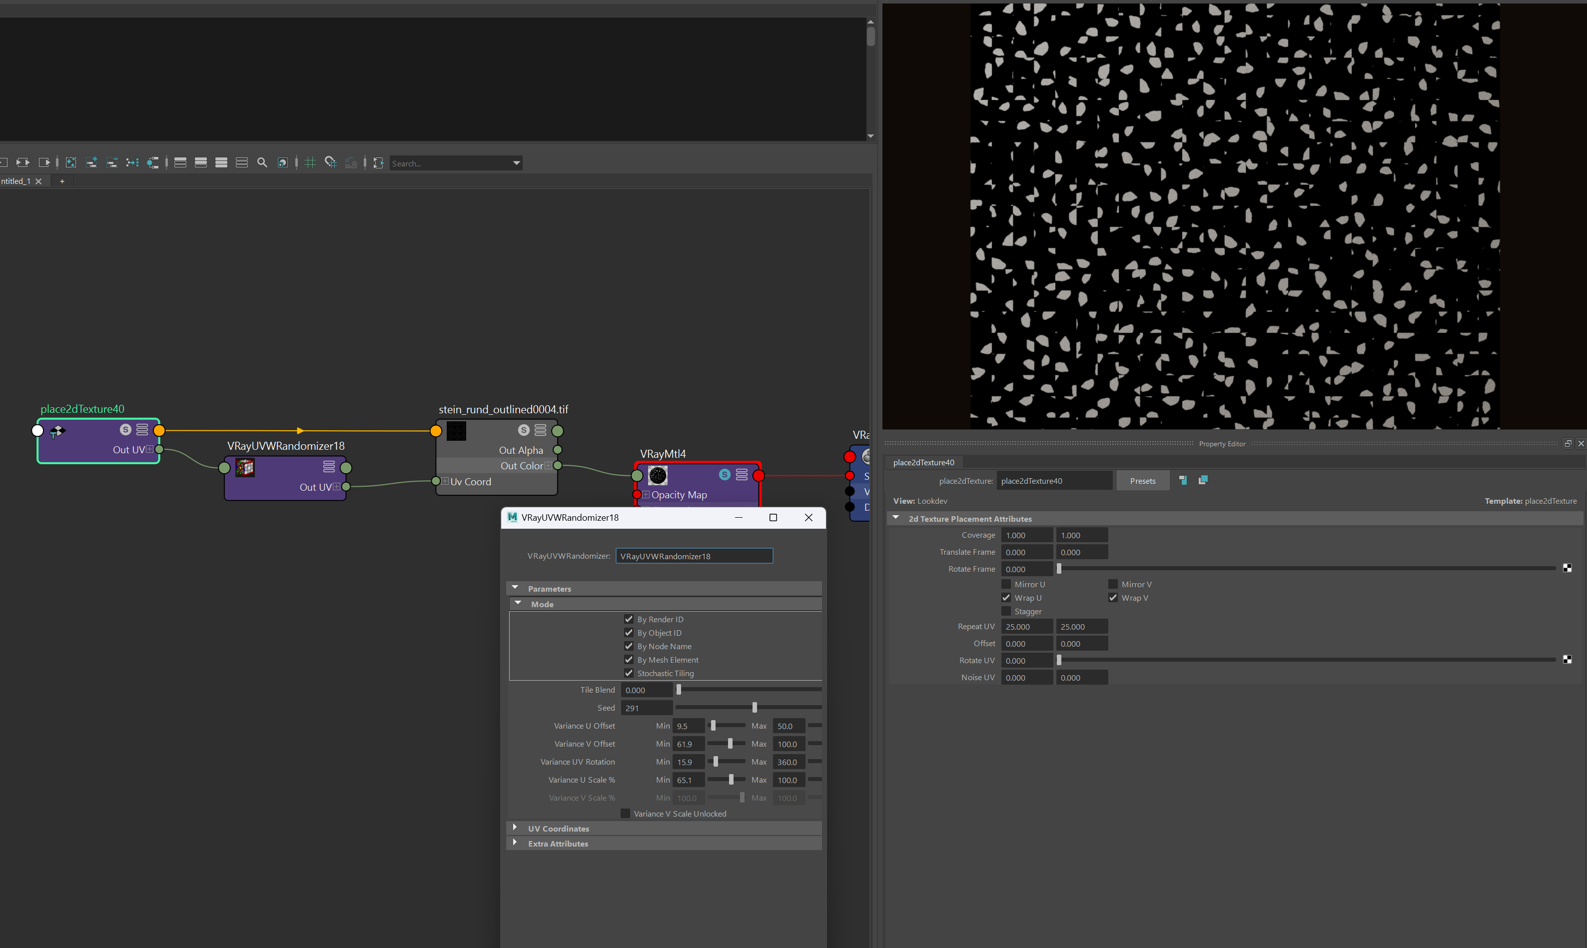Viewport: 1587px width, 948px height.
Task: Toggle grid display icon in node editor
Action: point(310,163)
